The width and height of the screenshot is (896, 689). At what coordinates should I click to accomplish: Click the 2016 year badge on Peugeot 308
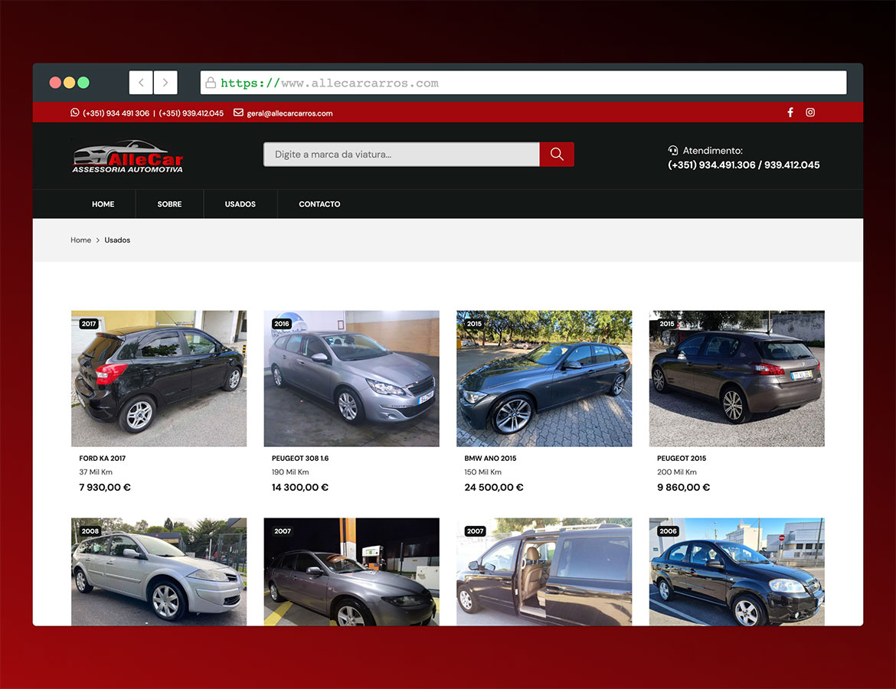282,324
